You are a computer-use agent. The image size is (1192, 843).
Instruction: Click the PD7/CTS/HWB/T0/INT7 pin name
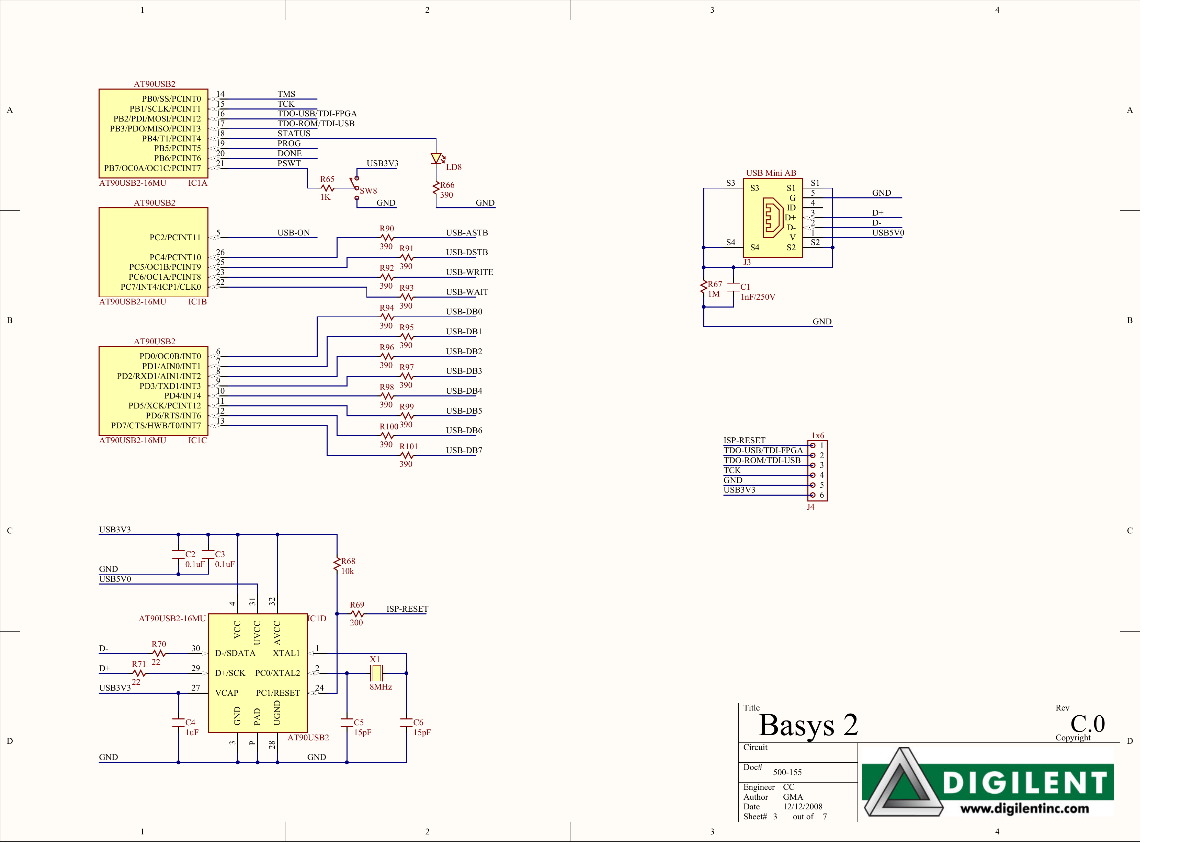point(156,426)
